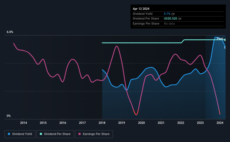Select the 2018 x-axis label
Screen dimensions: 230x142
102,123
